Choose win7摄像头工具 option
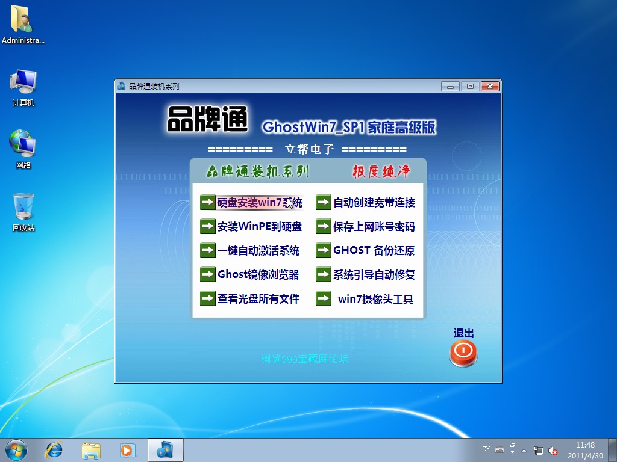The image size is (617, 462). pyautogui.click(x=376, y=298)
